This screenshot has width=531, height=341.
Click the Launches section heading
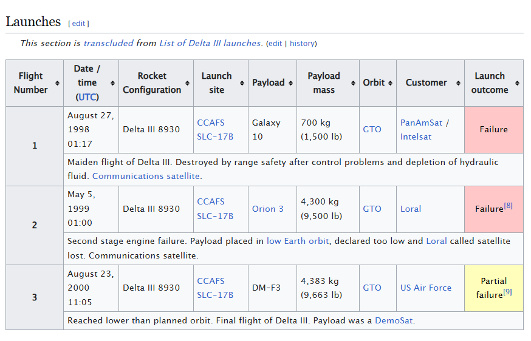pos(33,22)
